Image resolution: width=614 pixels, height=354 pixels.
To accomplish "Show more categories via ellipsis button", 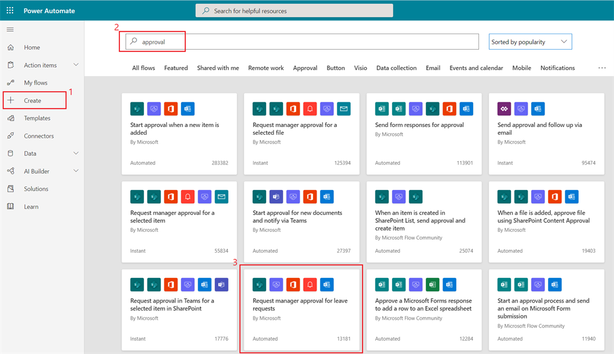I will (602, 68).
